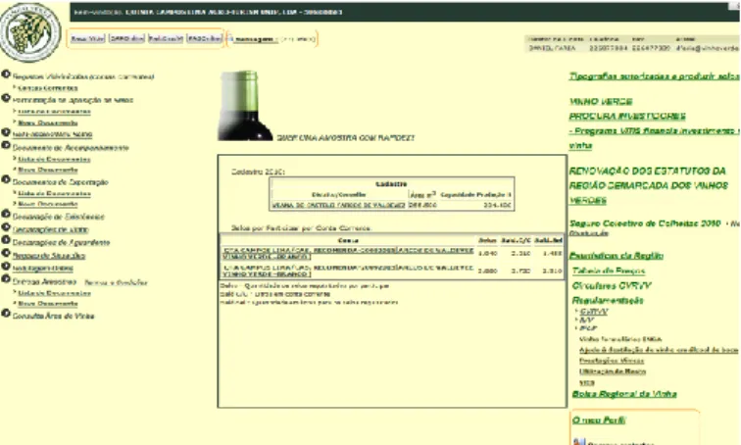
Task: Open RENOVAÇÃO DOS ESTATUTOS DA REGIÃO link
Action: coord(649,185)
